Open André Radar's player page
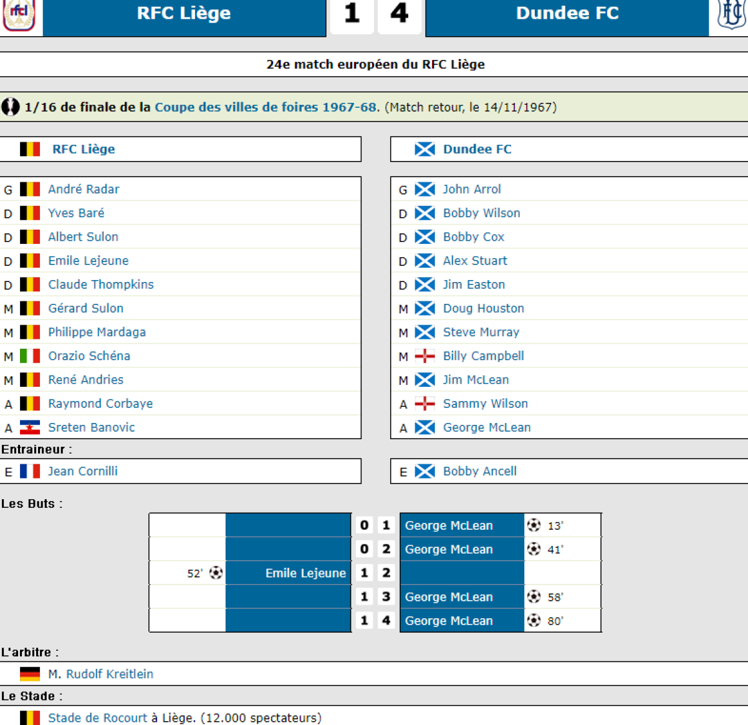 [x=84, y=189]
